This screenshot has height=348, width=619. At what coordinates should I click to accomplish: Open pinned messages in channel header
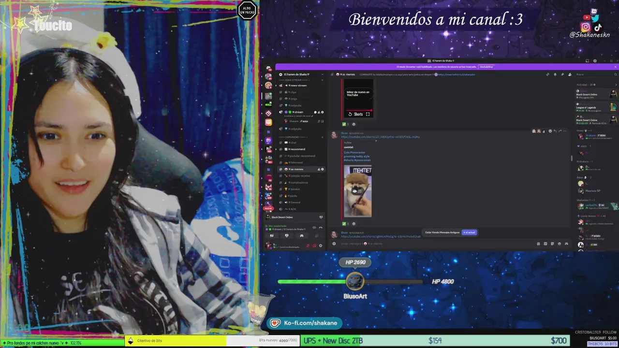coord(562,74)
